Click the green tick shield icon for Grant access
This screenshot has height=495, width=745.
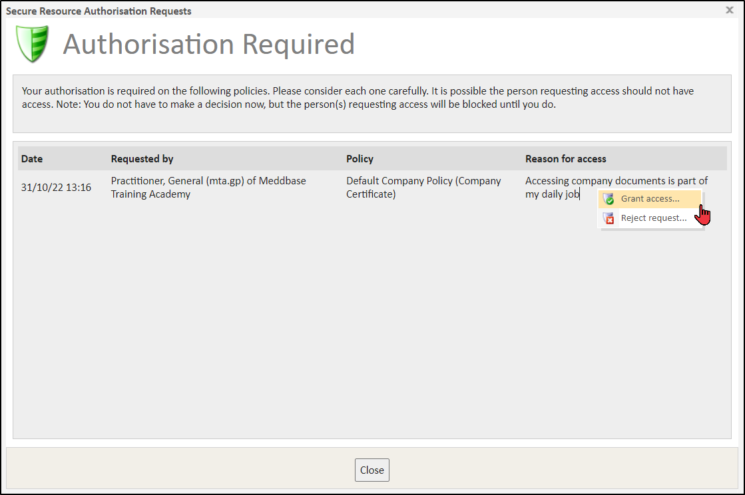(608, 199)
